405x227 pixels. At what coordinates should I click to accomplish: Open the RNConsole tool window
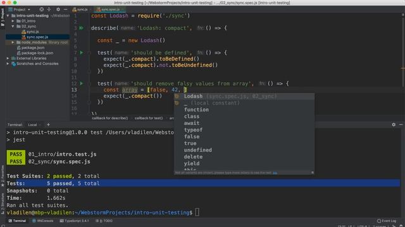[42, 221]
